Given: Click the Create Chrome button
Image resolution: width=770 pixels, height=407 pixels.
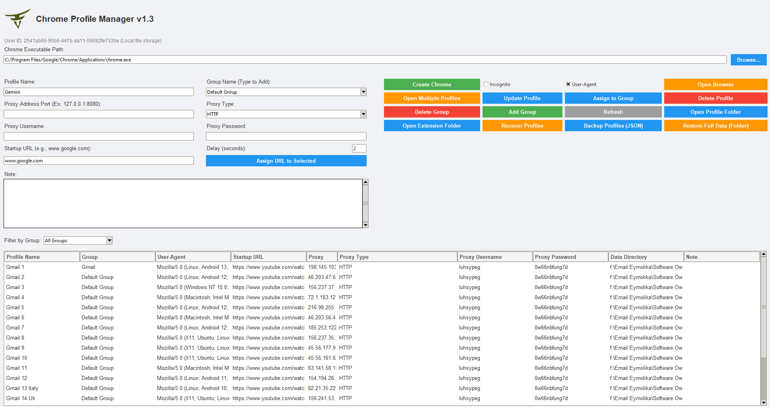Looking at the screenshot, I should coord(432,84).
